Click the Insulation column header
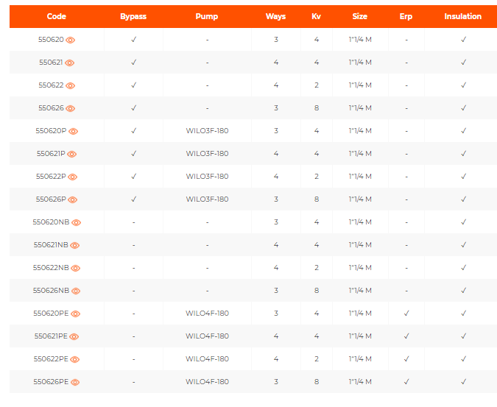Image resolution: width=497 pixels, height=407 pixels. (x=463, y=16)
